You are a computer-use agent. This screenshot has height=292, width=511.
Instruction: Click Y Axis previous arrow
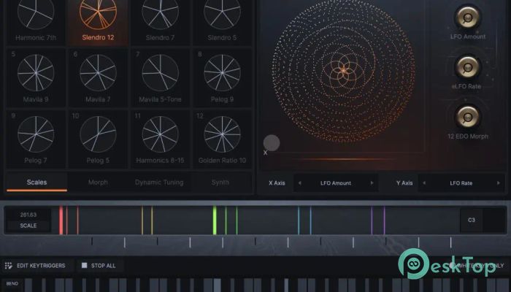coord(426,182)
